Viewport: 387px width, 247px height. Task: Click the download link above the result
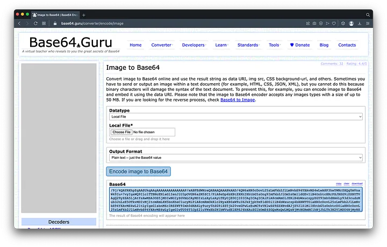pos(357,184)
